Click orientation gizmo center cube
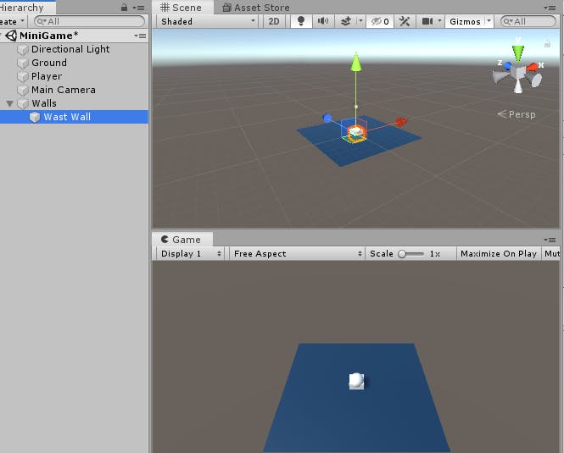The width and height of the screenshot is (564, 453). [x=518, y=72]
